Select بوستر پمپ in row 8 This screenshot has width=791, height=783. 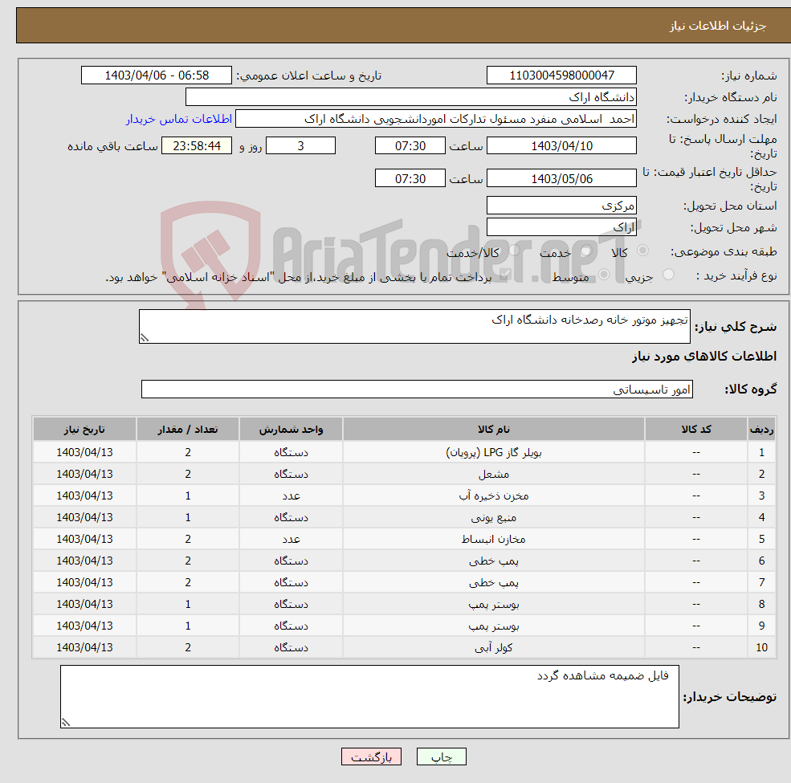tap(494, 604)
